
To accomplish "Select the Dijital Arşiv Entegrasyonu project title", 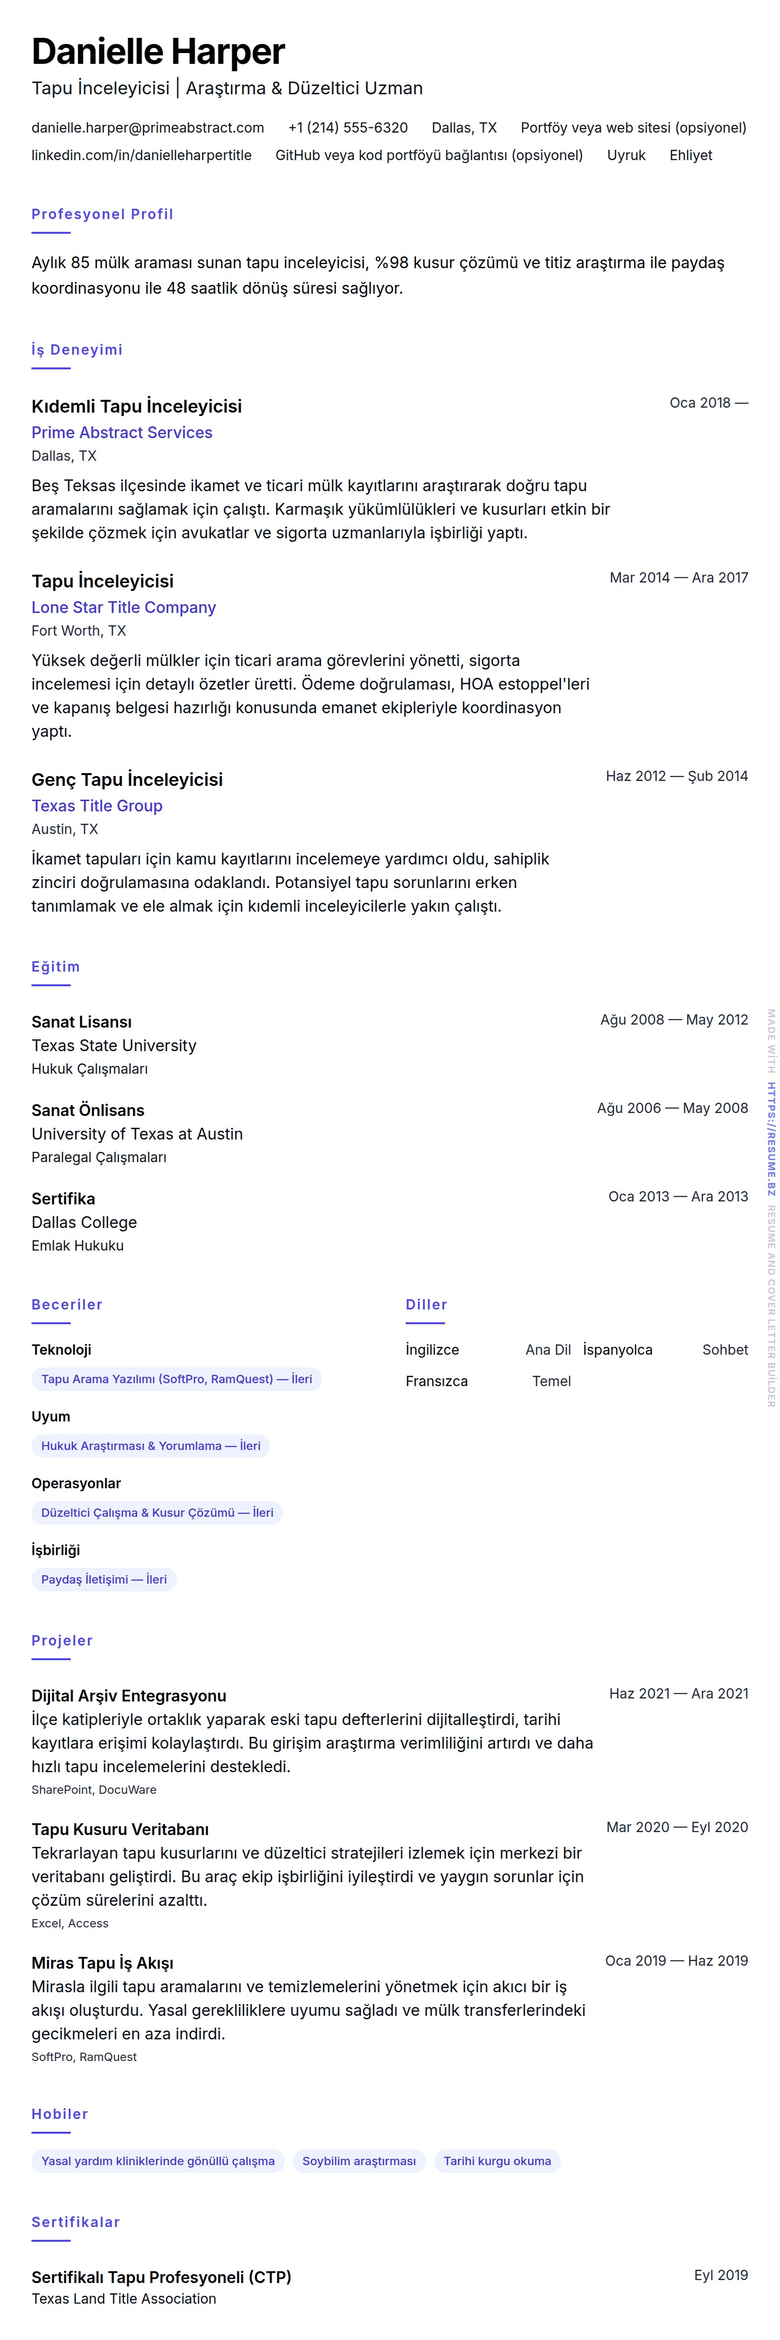I will pos(128,1695).
